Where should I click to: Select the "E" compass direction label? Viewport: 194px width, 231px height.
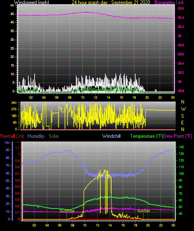tap(182, 122)
